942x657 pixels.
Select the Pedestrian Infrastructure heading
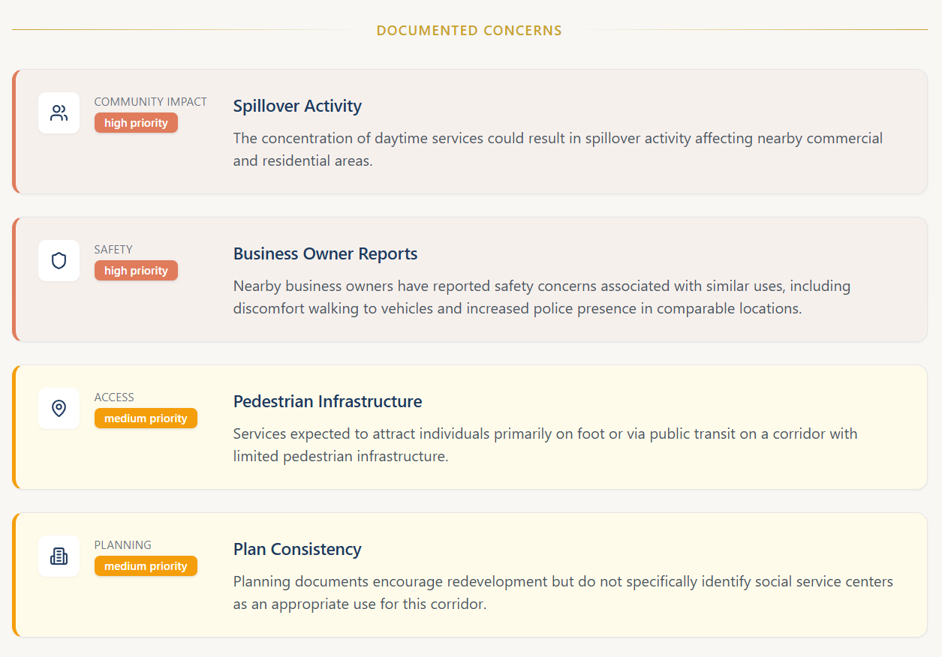[327, 402]
